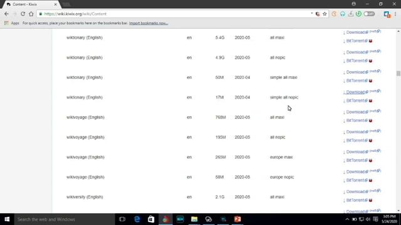The width and height of the screenshot is (401, 225).
Task: Open the user profile icon in title bar
Action: 353,4
